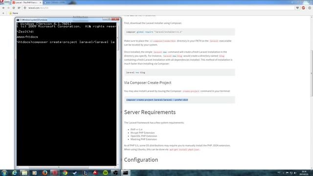The height and width of the screenshot is (176, 313).
Task: Bookmark page with the heart icon
Action: point(297,8)
